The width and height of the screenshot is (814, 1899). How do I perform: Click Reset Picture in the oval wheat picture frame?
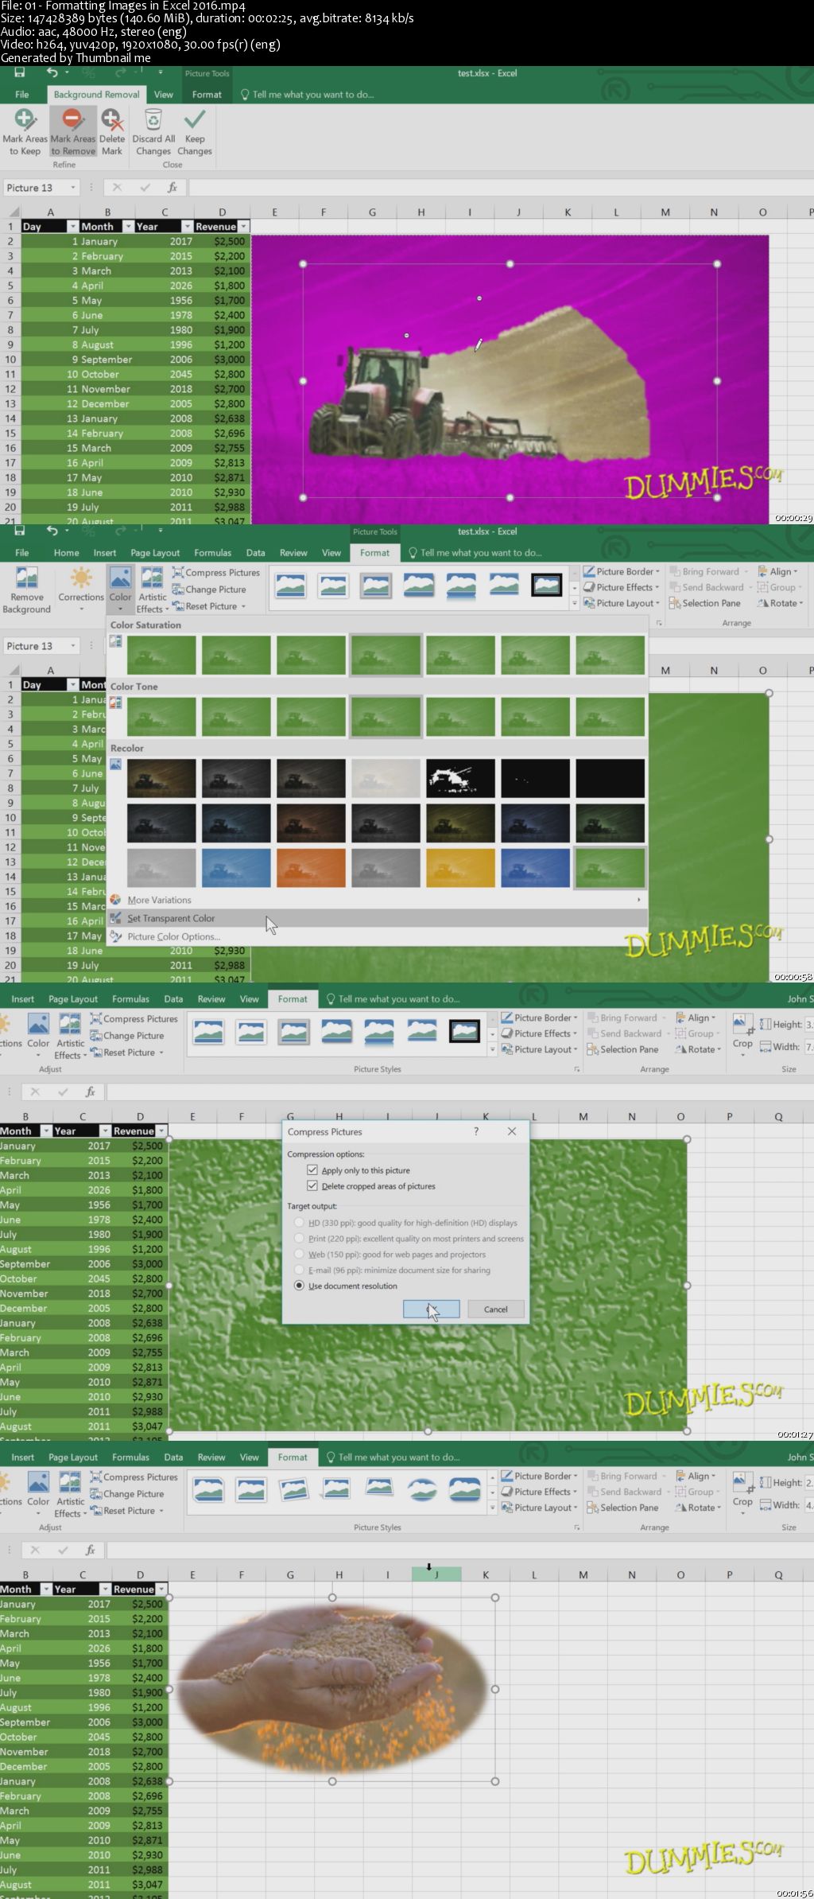127,1510
